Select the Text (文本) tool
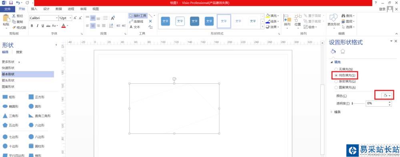 tap(135, 27)
